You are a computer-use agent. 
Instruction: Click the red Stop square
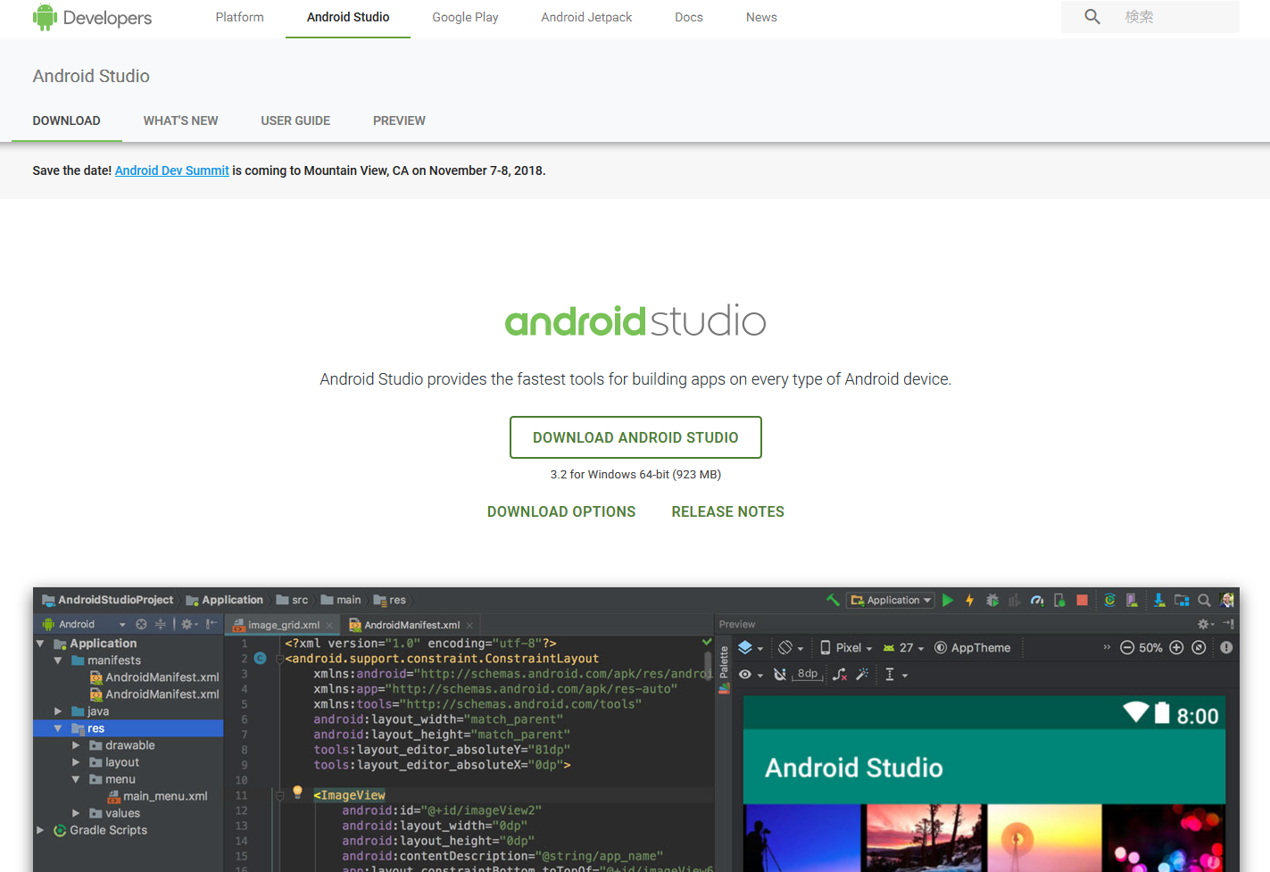[x=1082, y=600]
